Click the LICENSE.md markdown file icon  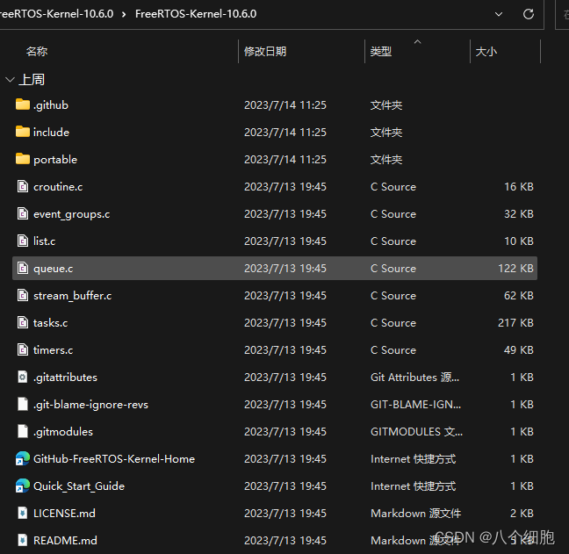click(x=23, y=513)
